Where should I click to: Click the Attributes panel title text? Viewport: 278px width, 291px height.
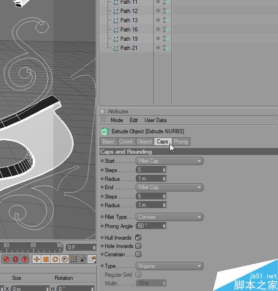118,111
